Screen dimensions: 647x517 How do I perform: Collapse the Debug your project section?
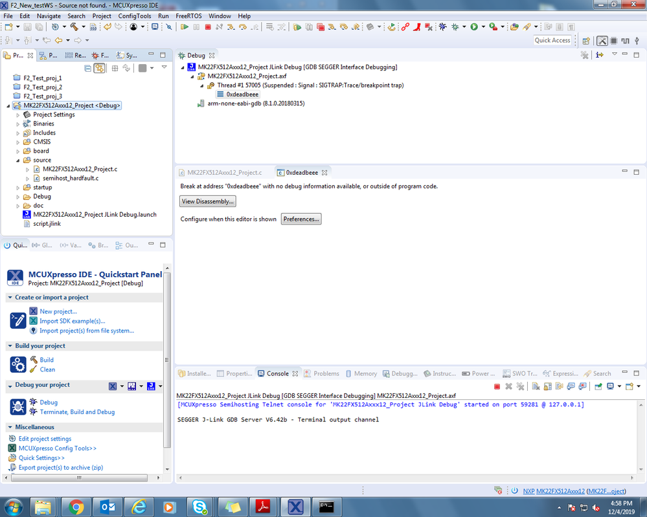[x=10, y=386]
